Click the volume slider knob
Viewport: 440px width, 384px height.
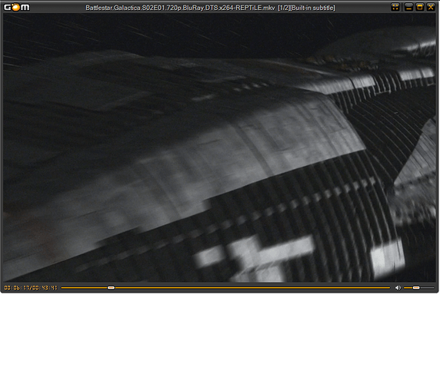[416, 288]
